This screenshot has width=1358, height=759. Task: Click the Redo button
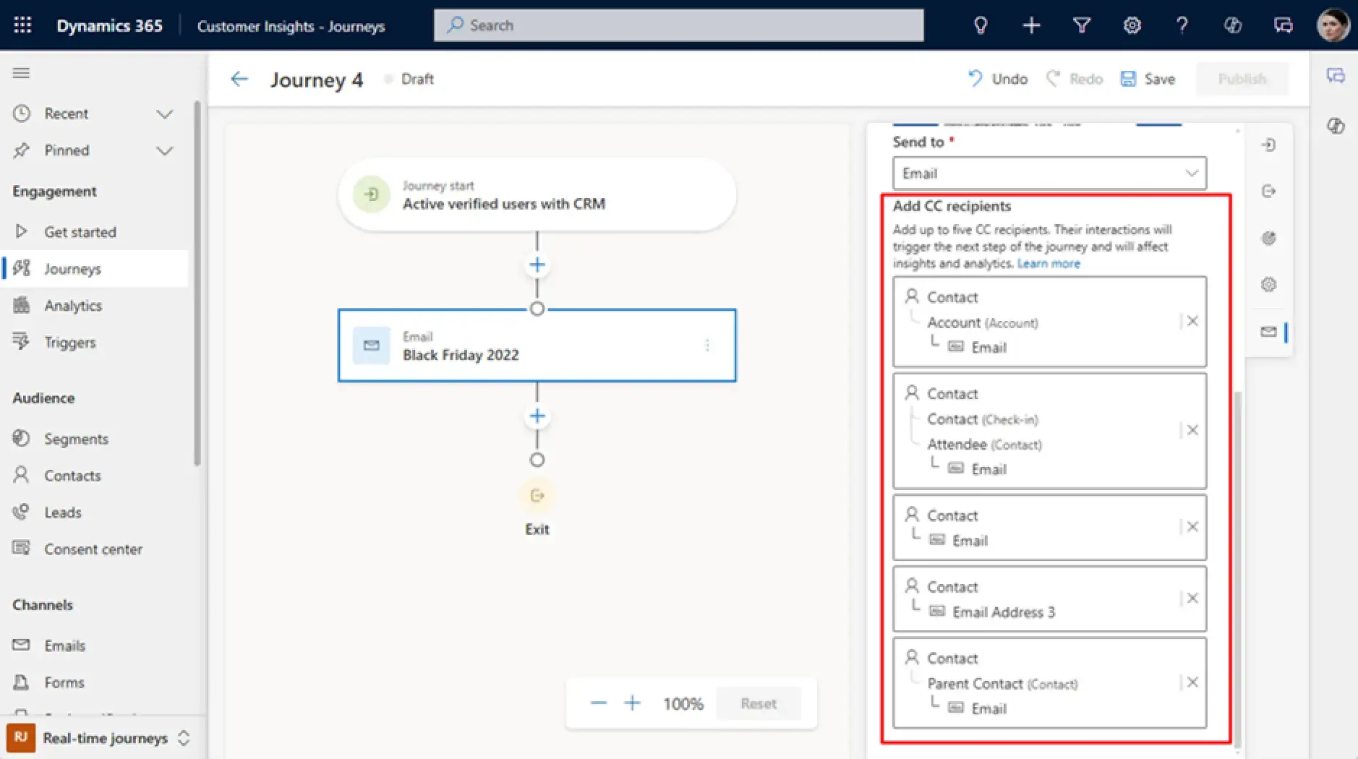pos(1075,79)
